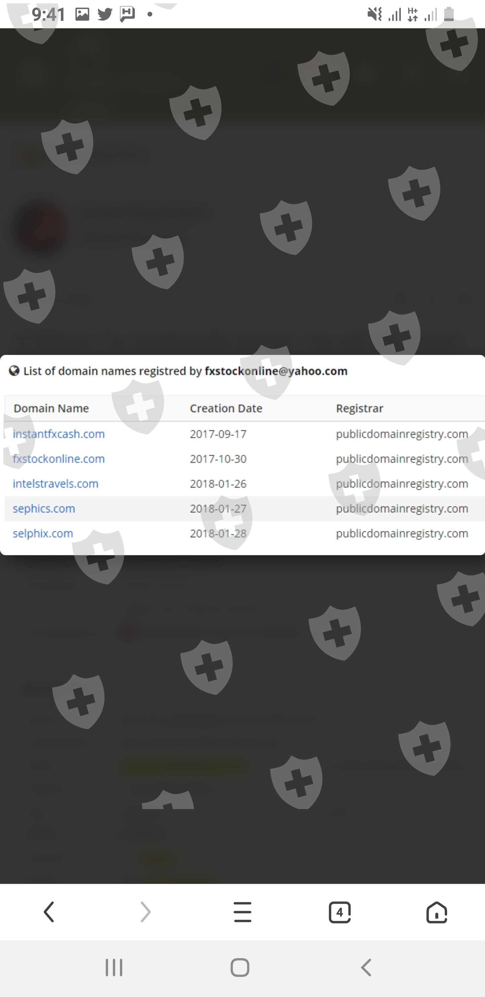This screenshot has height=997, width=485.
Task: Open the sephics.com domain link
Action: (x=44, y=508)
